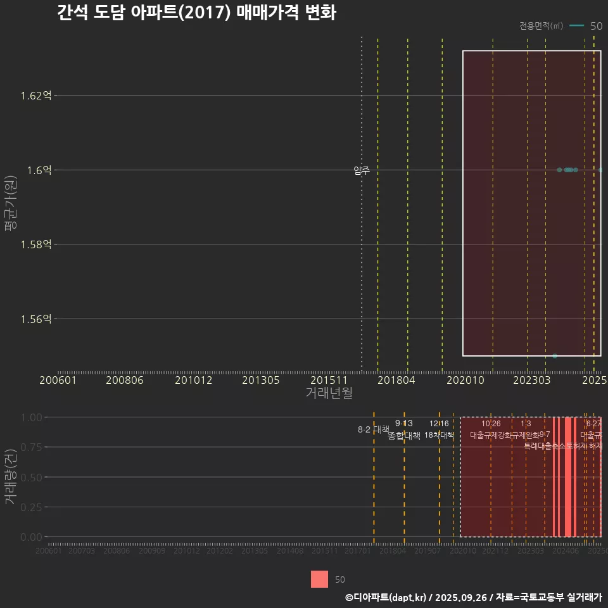Click the lone data point near 1.555억

pos(555,356)
